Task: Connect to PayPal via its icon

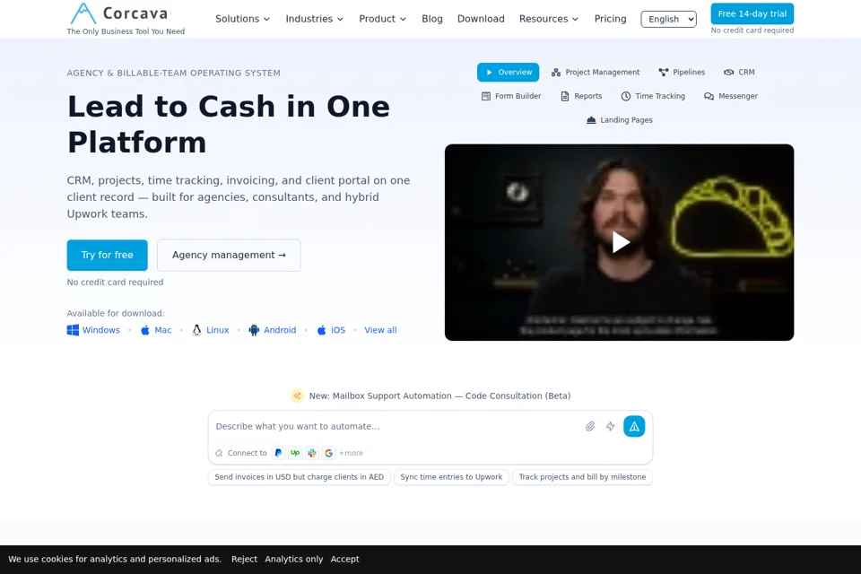Action: (278, 453)
